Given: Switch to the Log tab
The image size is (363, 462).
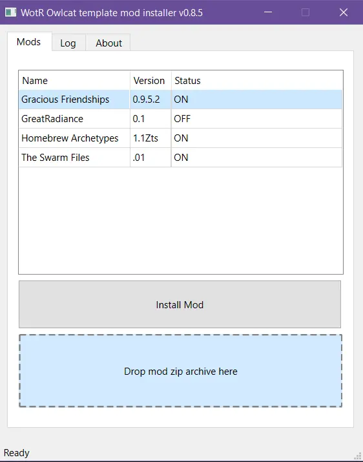Looking at the screenshot, I should tap(68, 43).
